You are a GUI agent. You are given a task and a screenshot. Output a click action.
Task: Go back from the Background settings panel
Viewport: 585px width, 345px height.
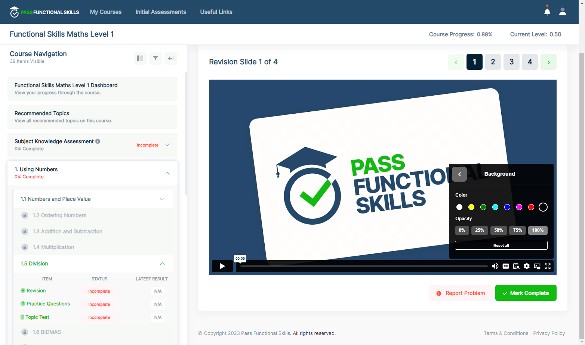pyautogui.click(x=459, y=174)
